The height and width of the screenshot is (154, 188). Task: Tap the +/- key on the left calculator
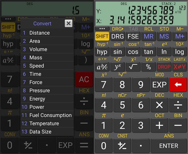tap(28, 145)
